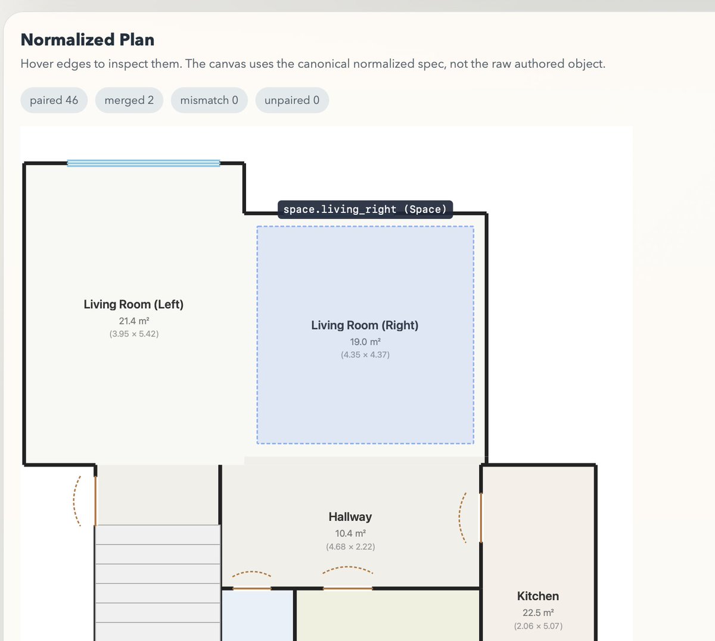715x641 pixels.
Task: Select the Hallway room area
Action: coord(350,526)
